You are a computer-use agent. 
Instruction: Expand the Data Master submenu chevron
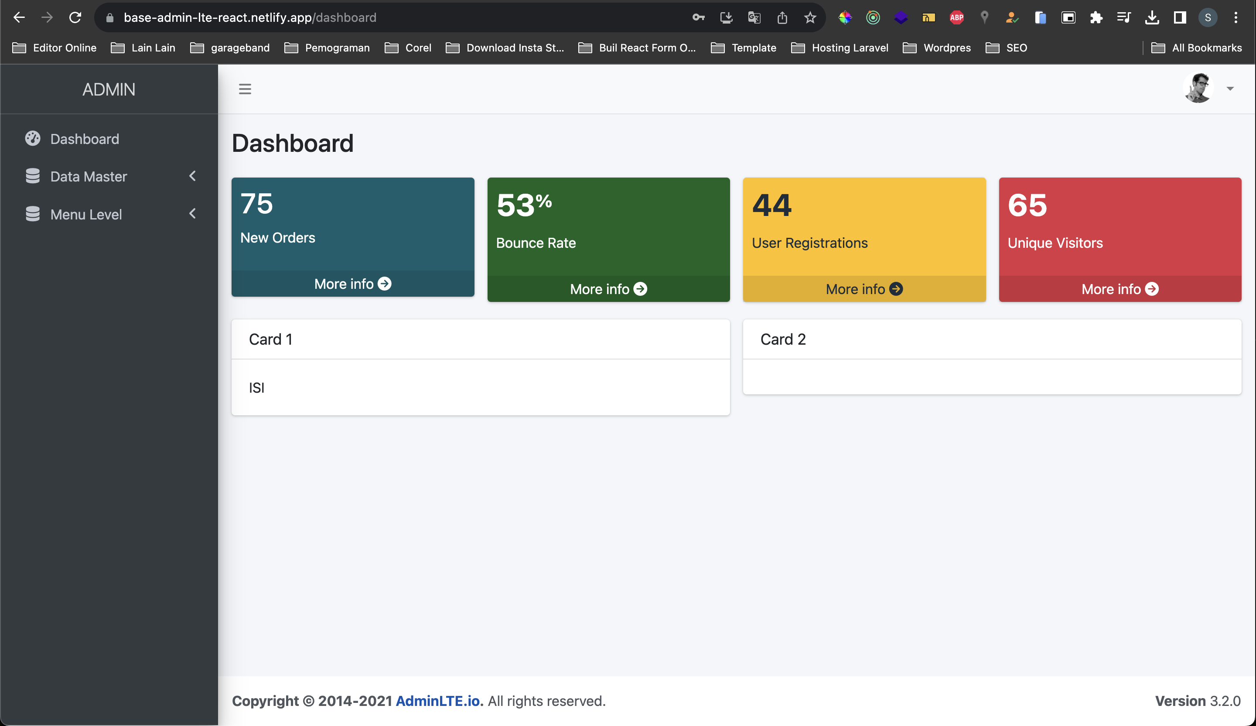coord(193,176)
